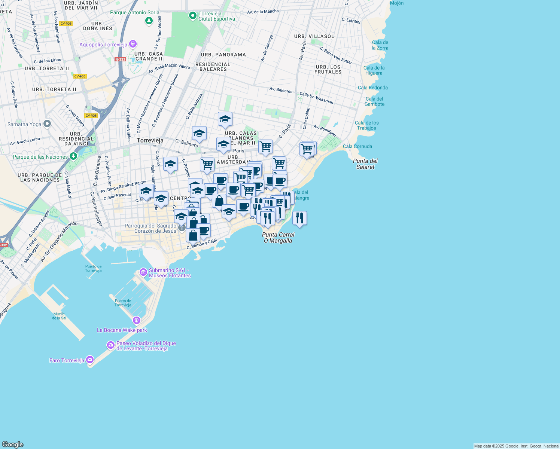Select the Parque Antonio Soria label
The width and height of the screenshot is (560, 449).
[135, 12]
